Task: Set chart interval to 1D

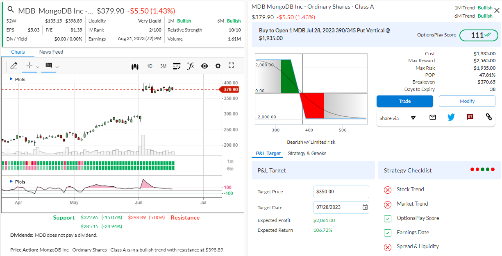Action: 150,66
